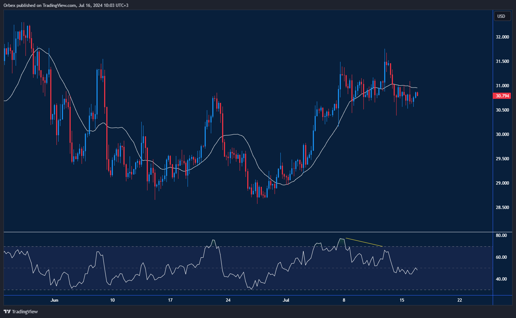Click the 32.000 price axis label
Screen dimensions: 516x318
(x=502, y=37)
